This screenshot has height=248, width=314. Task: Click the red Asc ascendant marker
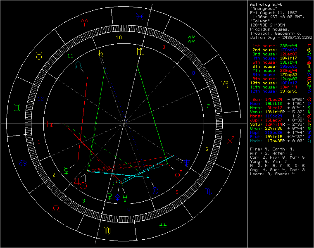click(49, 124)
